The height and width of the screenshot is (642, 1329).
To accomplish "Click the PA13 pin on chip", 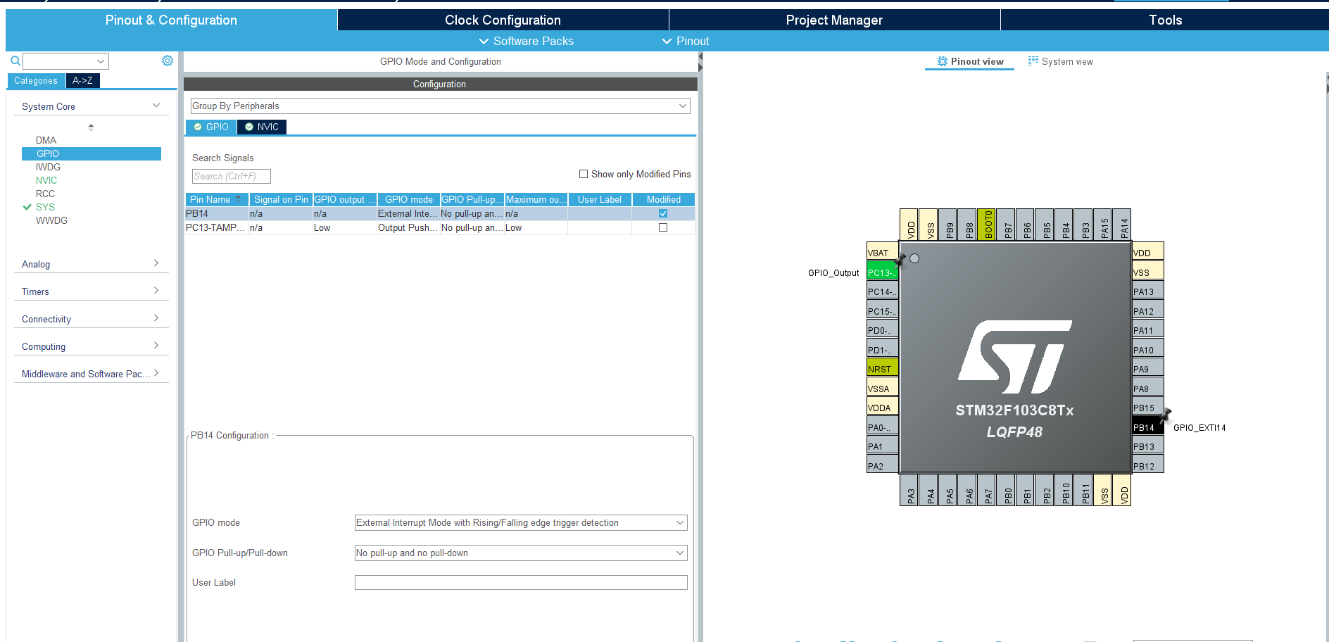I will [1147, 291].
